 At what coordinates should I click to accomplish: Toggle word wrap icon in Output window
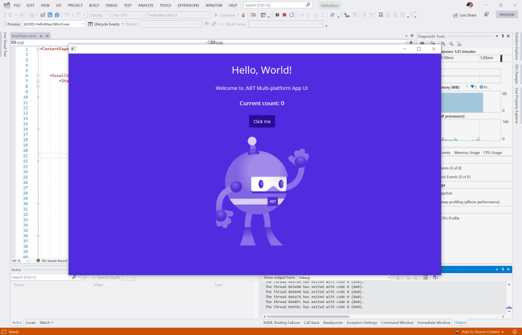(435, 278)
